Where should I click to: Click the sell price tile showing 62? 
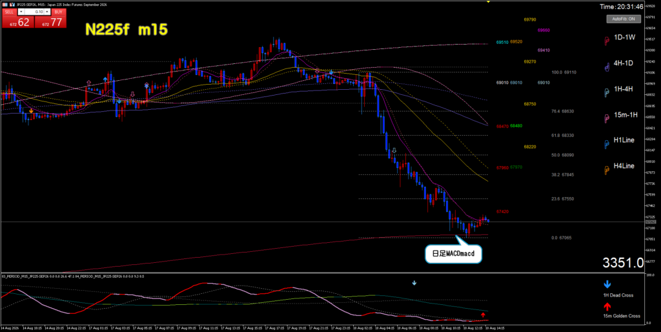pos(17,22)
